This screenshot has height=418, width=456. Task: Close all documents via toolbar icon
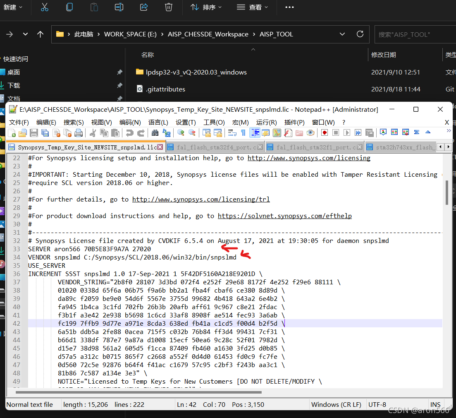point(67,133)
